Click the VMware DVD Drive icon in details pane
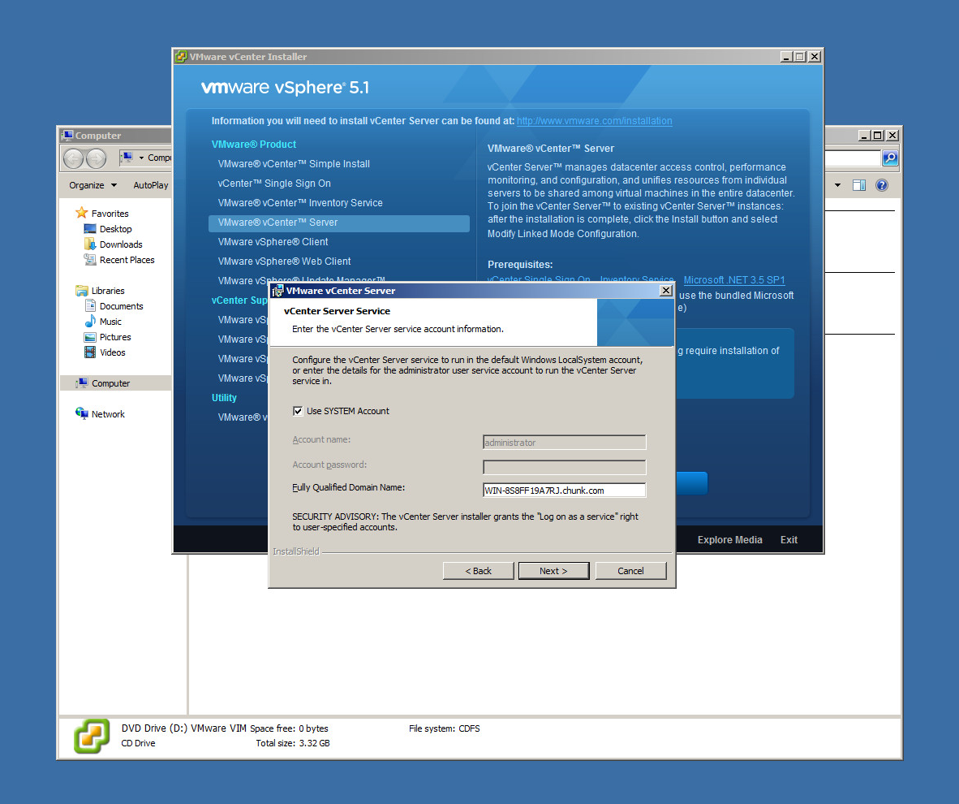 [92, 736]
